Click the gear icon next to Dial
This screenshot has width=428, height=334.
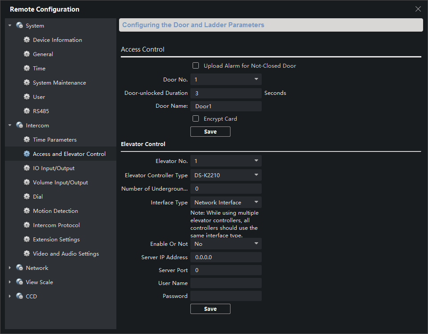tap(27, 197)
